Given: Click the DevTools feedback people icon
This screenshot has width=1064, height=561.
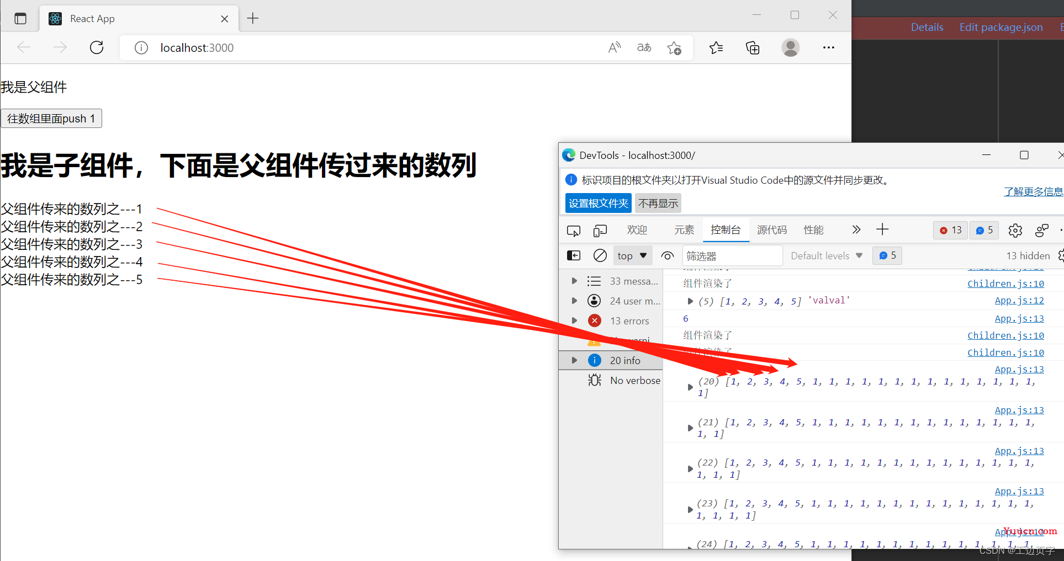Looking at the screenshot, I should [1042, 231].
